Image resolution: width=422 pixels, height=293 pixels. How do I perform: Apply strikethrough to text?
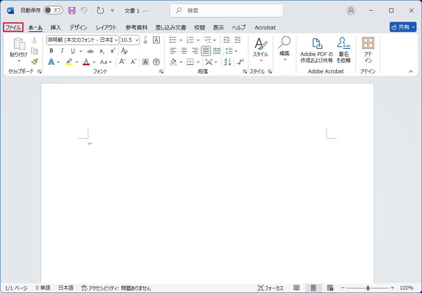point(90,51)
